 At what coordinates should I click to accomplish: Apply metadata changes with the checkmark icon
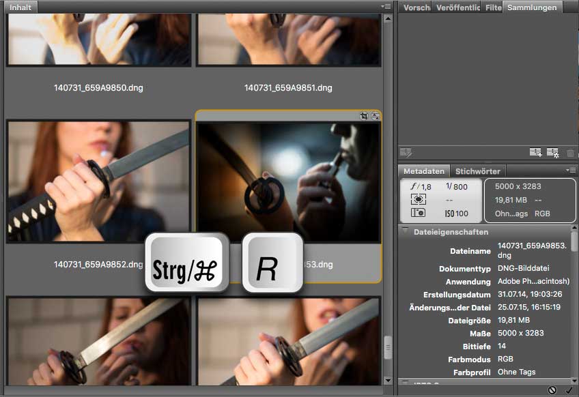569,390
